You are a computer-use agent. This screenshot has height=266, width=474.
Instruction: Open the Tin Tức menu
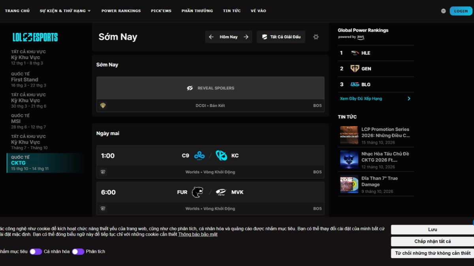coord(232,11)
